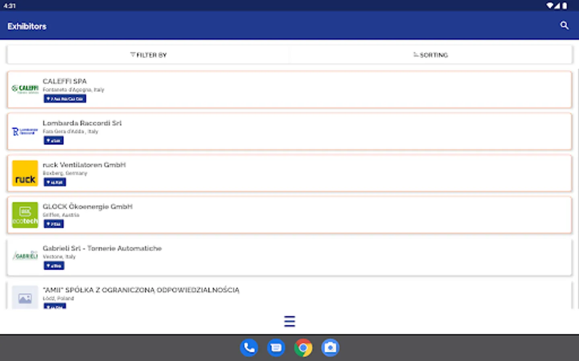Open the yellow ruck logo thumbnail
The width and height of the screenshot is (579, 361).
(x=25, y=173)
